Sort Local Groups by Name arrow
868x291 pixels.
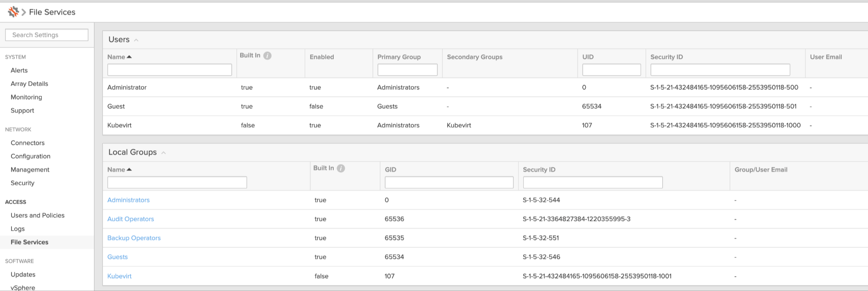(x=129, y=170)
